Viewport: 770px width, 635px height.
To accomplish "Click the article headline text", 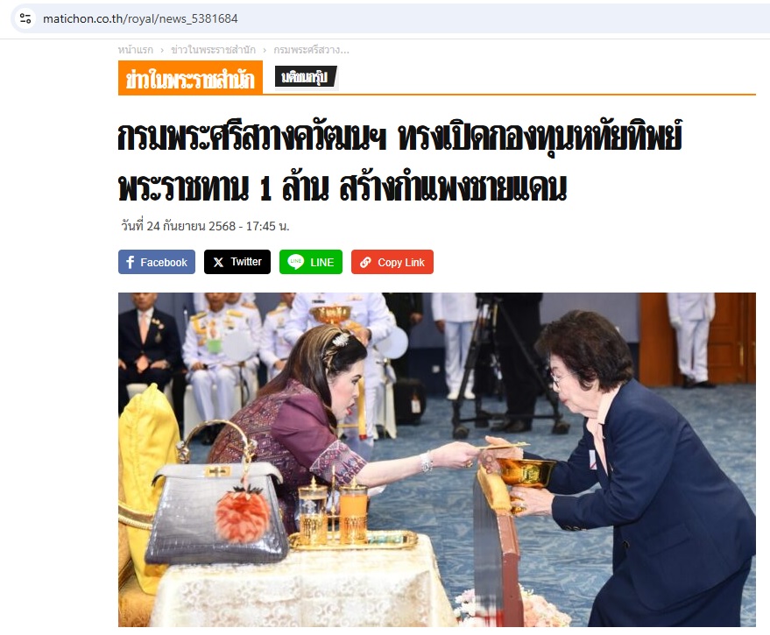I will tap(399, 161).
